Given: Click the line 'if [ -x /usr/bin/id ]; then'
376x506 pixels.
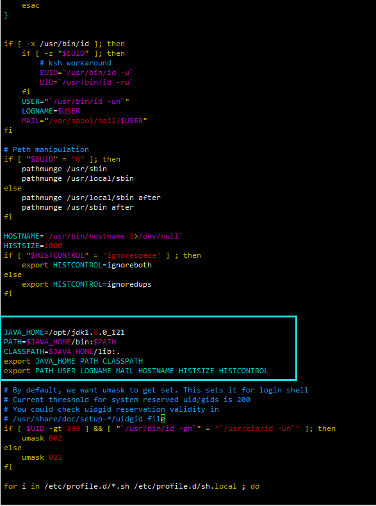Looking at the screenshot, I should [x=64, y=44].
